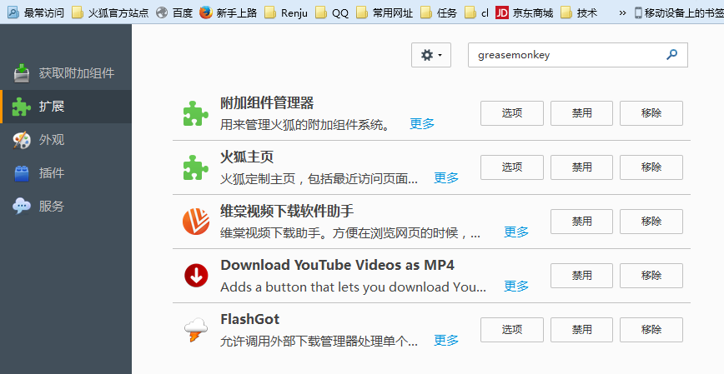The image size is (724, 374).
Task: Open the 常用网址 bookmark folder
Action: [385, 12]
